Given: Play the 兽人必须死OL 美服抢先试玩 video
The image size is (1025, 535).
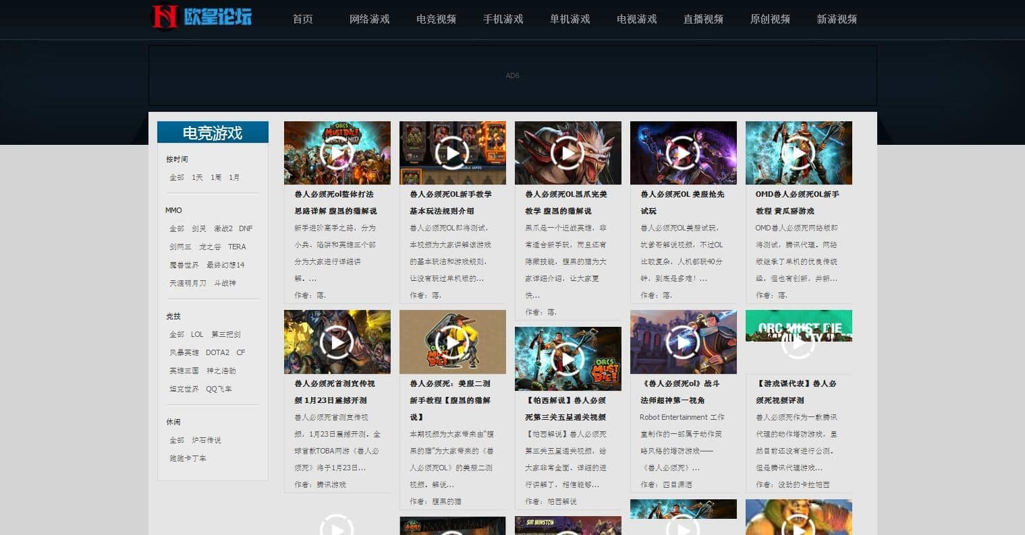Looking at the screenshot, I should [x=683, y=153].
